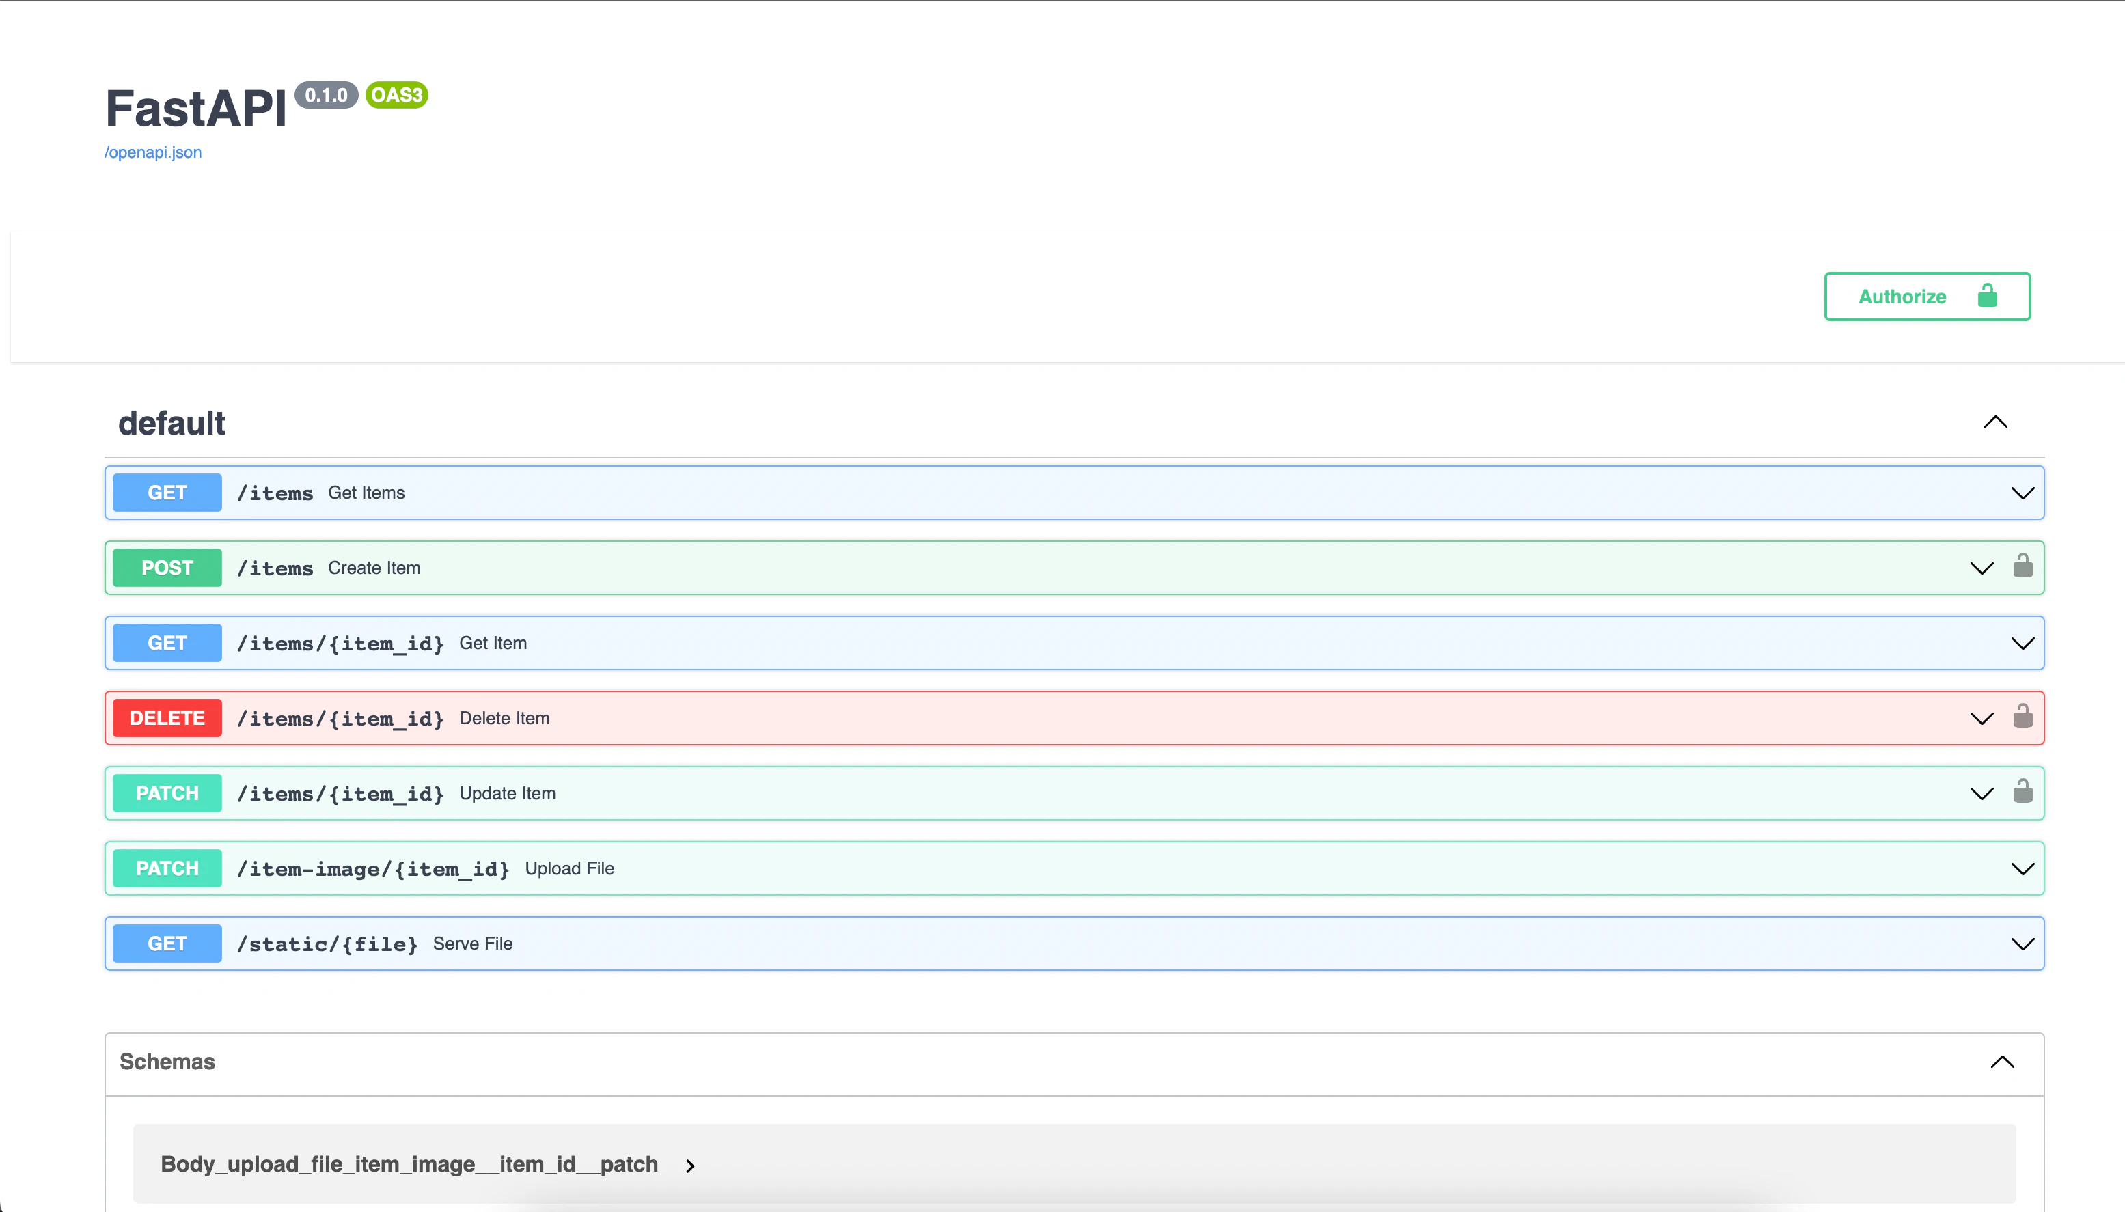Click the Schemas section title
Image resolution: width=2125 pixels, height=1212 pixels.
(167, 1061)
